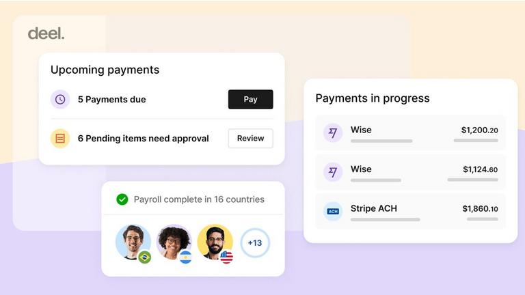The image size is (525, 295).
Task: Click the green payroll complete checkmark
Action: coord(122,199)
